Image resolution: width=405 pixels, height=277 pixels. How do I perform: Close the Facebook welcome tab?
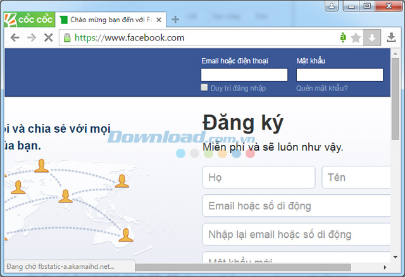click(159, 20)
